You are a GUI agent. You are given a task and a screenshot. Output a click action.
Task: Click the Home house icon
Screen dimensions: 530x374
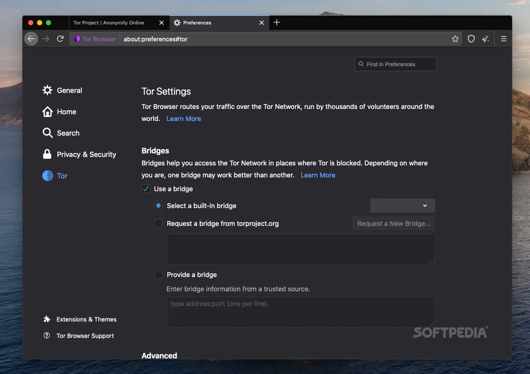pyautogui.click(x=47, y=112)
